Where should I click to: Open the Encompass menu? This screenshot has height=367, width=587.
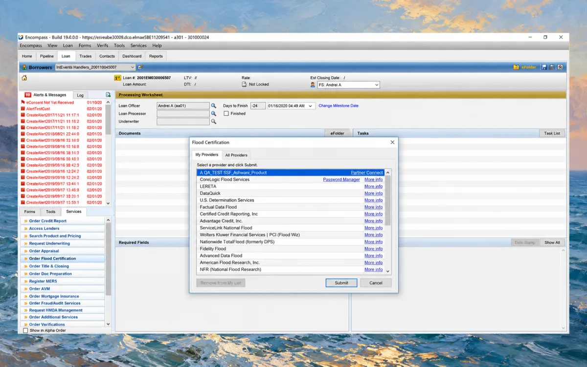(31, 45)
